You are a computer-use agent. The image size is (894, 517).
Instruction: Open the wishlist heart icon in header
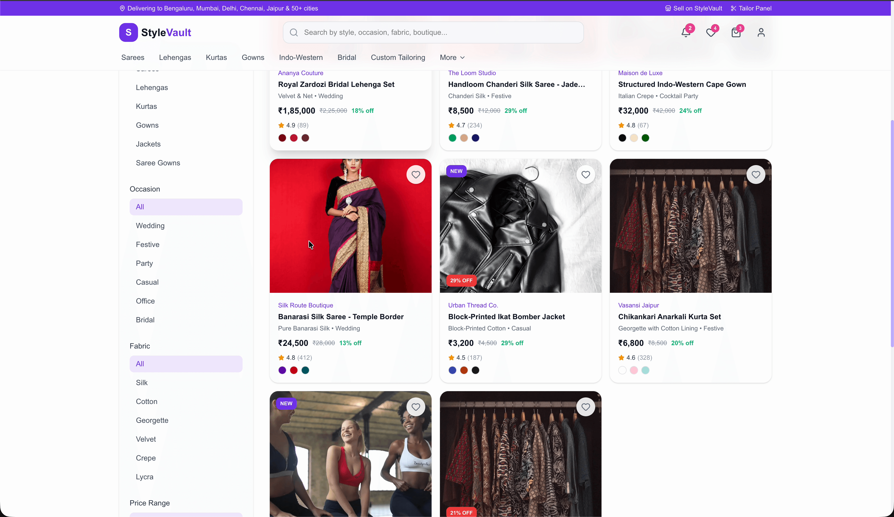click(711, 32)
